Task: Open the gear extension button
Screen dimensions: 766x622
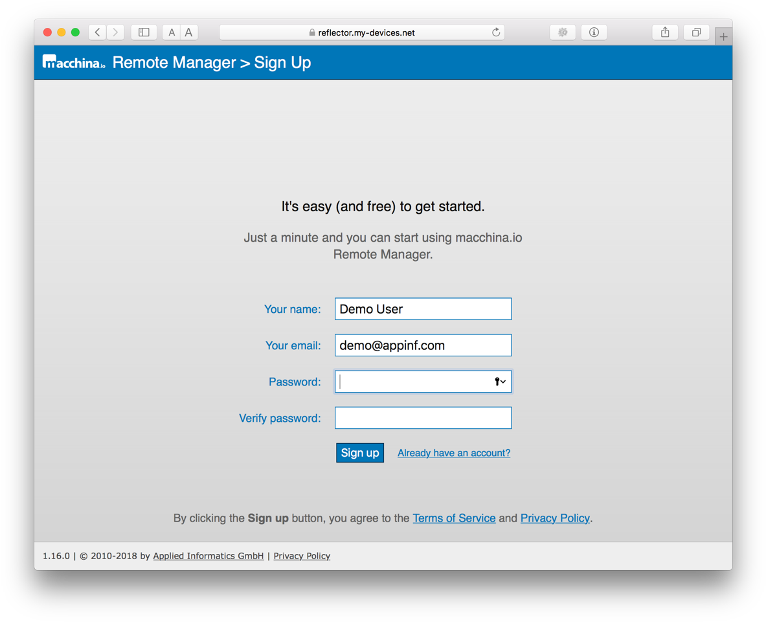Action: click(x=563, y=32)
